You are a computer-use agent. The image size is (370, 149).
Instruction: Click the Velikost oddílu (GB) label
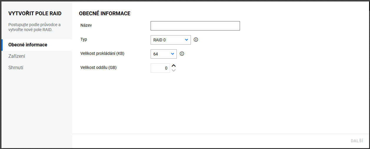(99, 67)
